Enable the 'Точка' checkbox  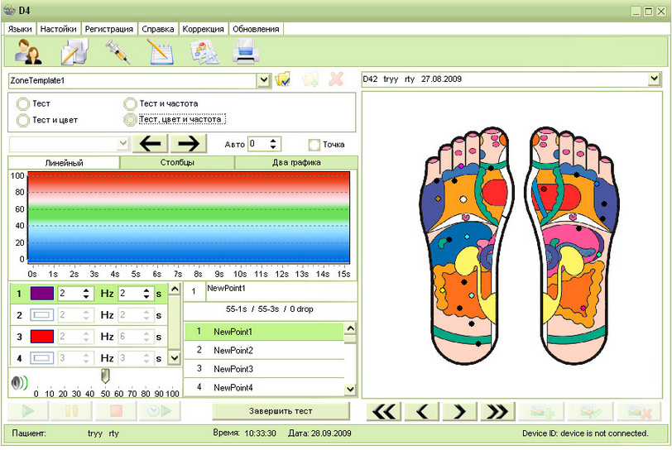click(x=314, y=144)
